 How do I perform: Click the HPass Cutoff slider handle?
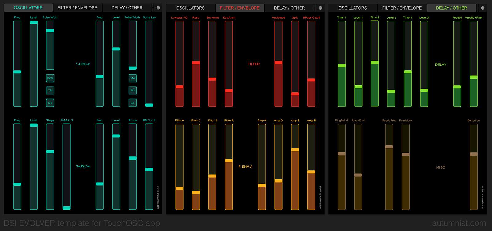tap(311, 80)
